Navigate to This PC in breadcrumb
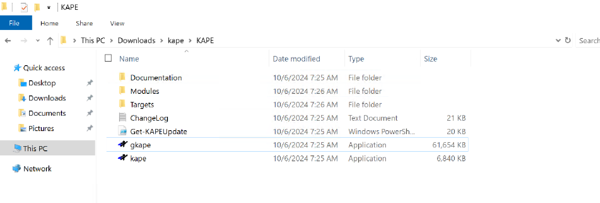Viewport: 600px width, 203px height. (93, 41)
